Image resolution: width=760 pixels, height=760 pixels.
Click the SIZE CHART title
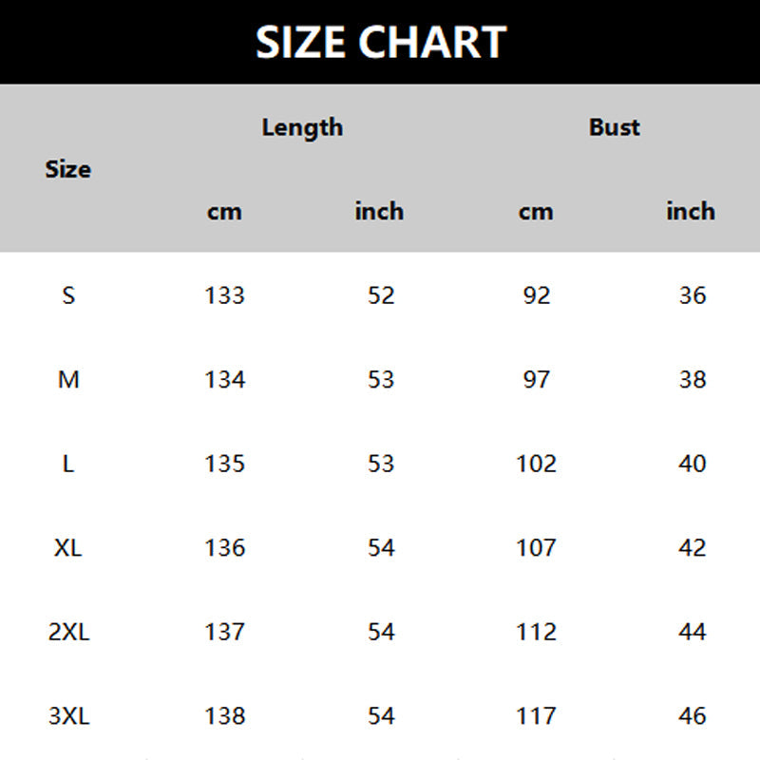click(x=380, y=43)
